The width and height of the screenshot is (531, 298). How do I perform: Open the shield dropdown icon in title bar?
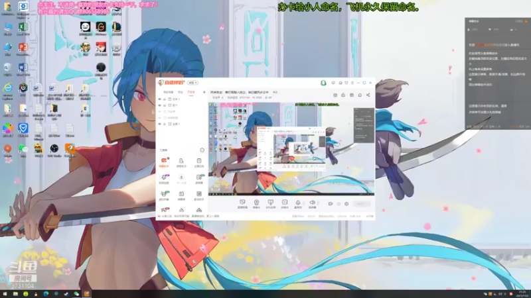click(x=346, y=83)
